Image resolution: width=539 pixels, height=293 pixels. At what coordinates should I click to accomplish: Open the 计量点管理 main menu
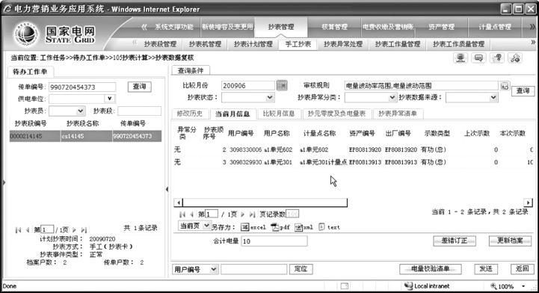(495, 27)
